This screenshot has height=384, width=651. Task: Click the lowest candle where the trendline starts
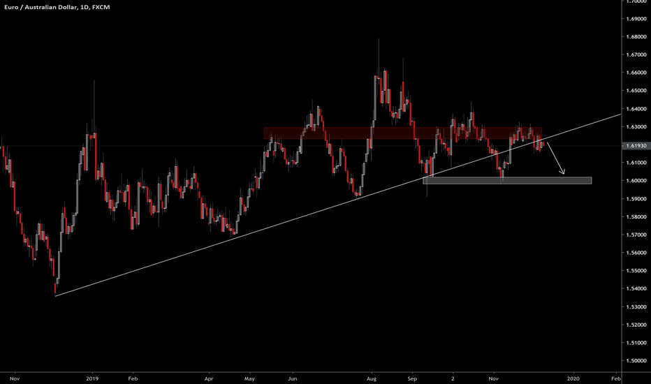[55, 288]
